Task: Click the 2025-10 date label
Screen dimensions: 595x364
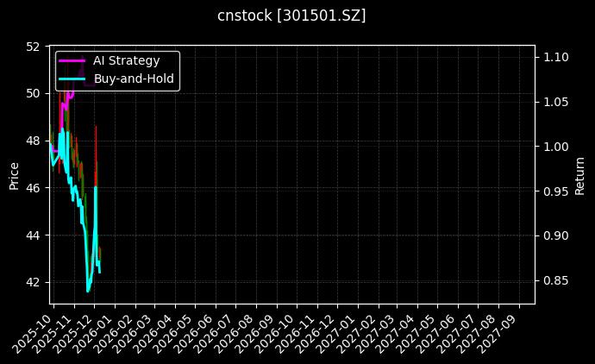Action: [x=34, y=334]
